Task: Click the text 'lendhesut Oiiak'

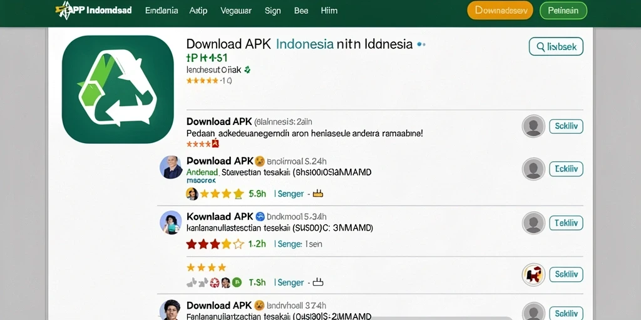Action: click(214, 70)
